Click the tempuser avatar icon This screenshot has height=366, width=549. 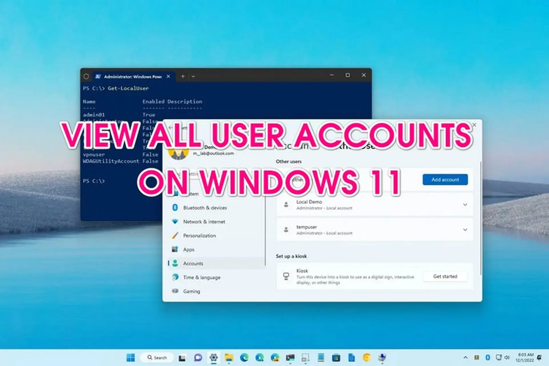point(286,230)
